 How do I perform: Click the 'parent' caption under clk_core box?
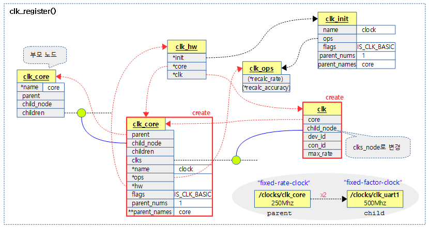point(279,213)
